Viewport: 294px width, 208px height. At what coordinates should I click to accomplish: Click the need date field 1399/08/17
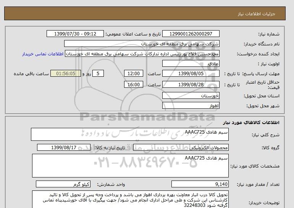64,147
